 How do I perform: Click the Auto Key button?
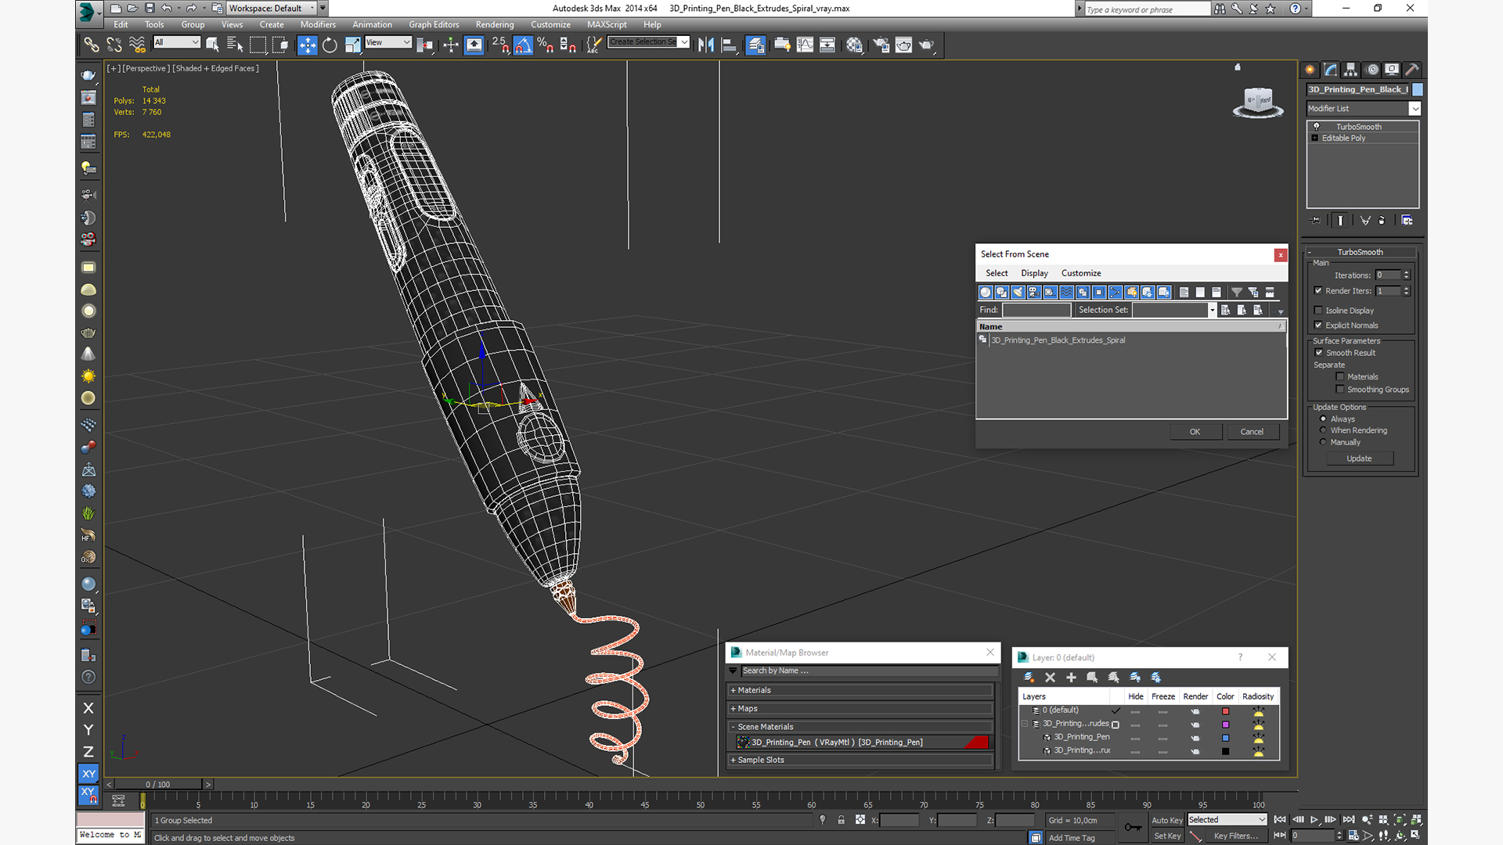(1167, 821)
